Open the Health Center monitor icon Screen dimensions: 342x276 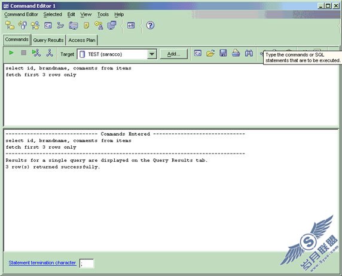[74, 26]
